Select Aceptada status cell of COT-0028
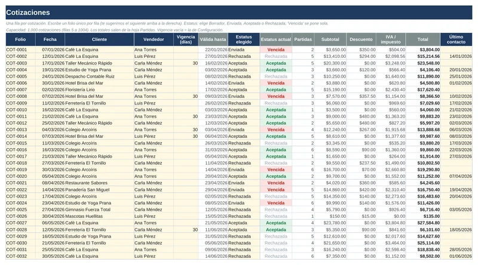 (276, 230)
